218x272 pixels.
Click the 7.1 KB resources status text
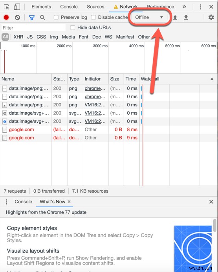pyautogui.click(x=90, y=191)
